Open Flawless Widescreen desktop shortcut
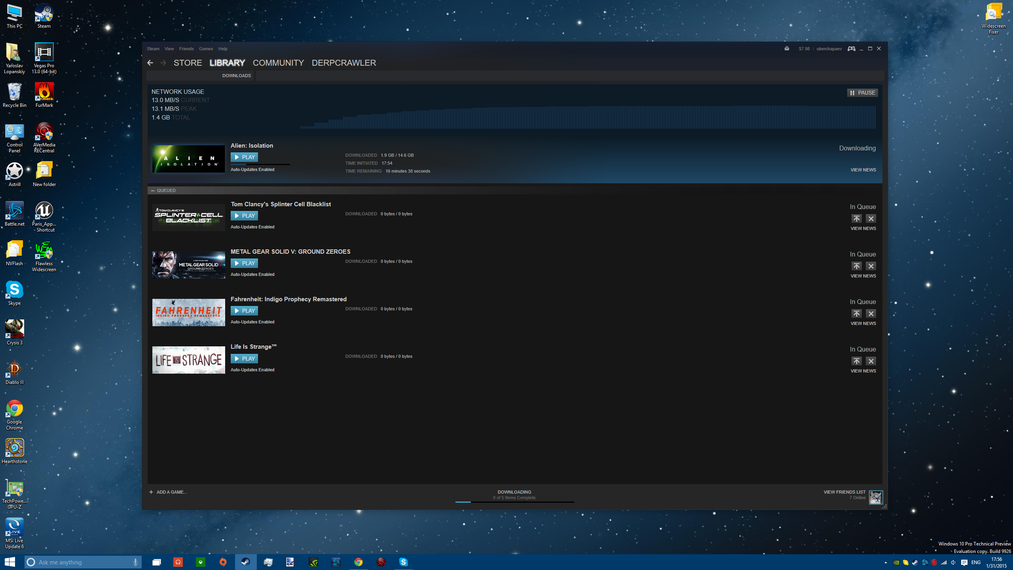 click(44, 256)
